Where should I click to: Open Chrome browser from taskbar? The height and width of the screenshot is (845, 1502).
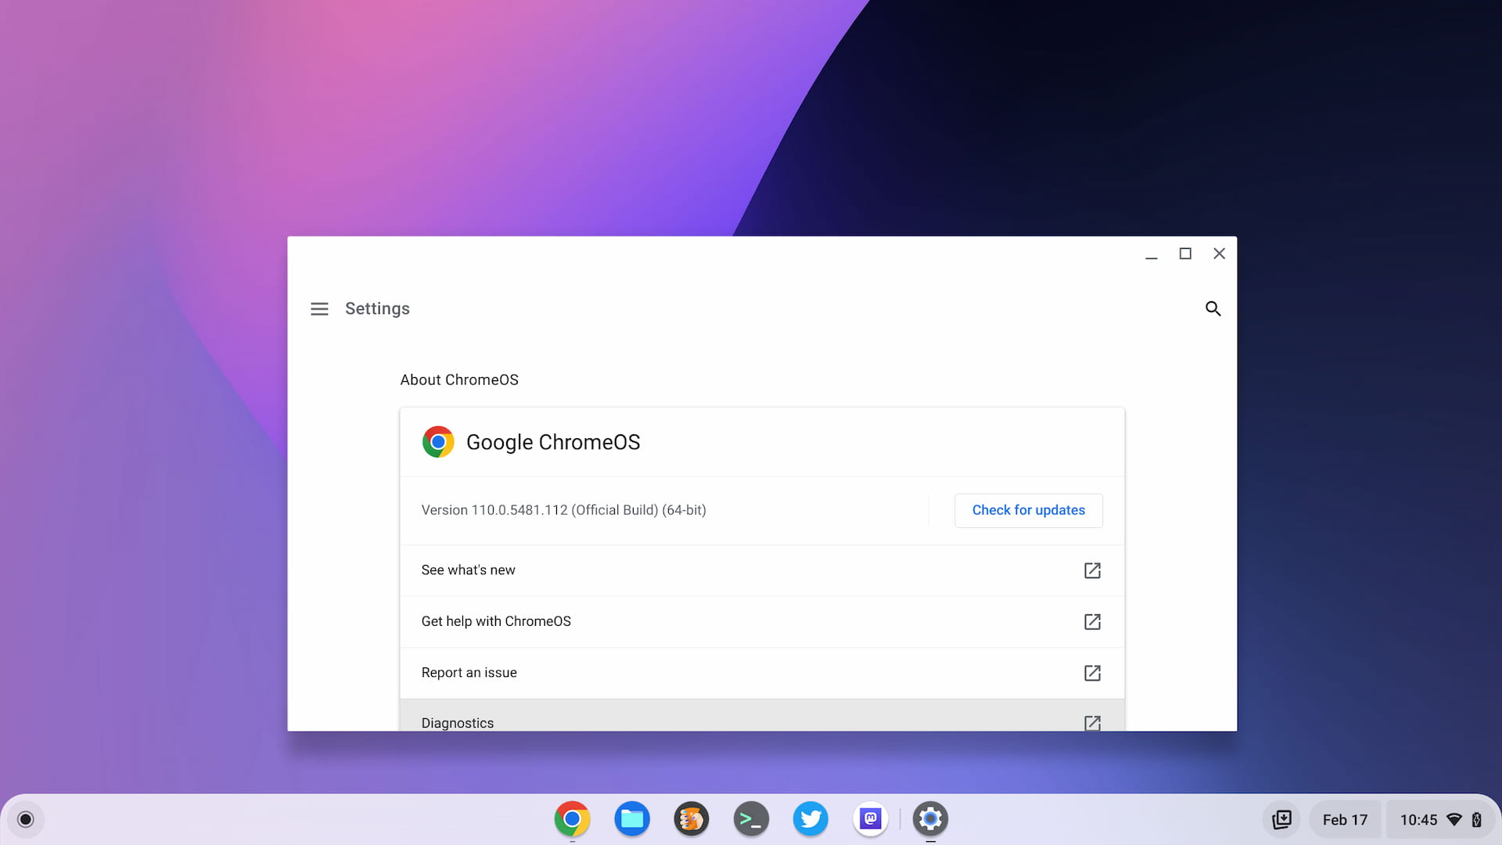pyautogui.click(x=572, y=818)
